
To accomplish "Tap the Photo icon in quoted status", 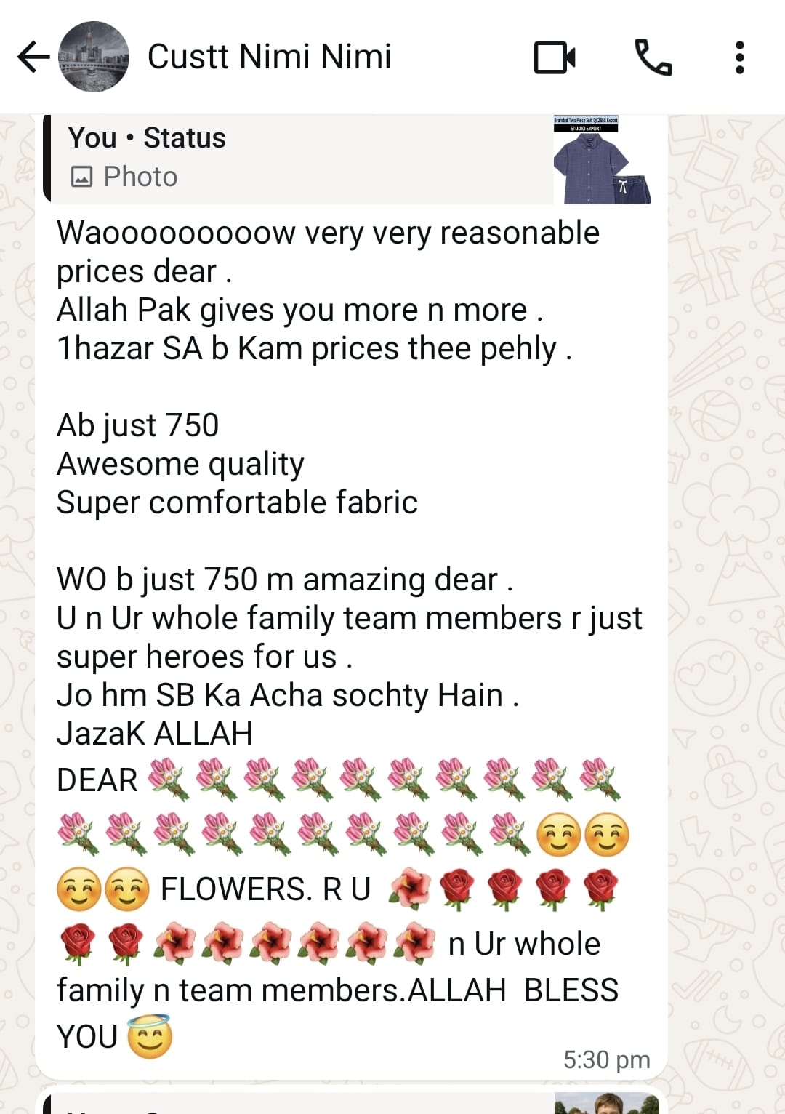I will click(81, 177).
